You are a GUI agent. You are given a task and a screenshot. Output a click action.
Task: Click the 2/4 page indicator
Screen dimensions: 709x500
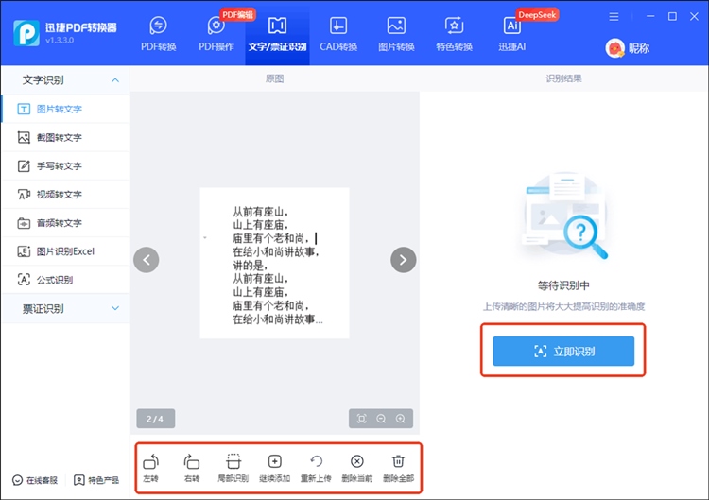(156, 419)
